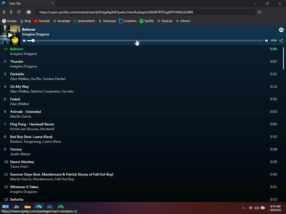Screen dimensions: 286x214
Task: Open the share options icon
Action: click(x=281, y=40)
